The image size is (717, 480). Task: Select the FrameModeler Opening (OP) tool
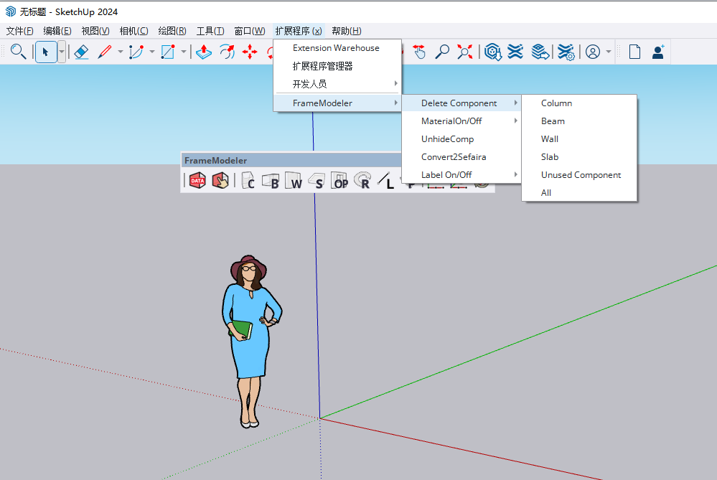[340, 182]
